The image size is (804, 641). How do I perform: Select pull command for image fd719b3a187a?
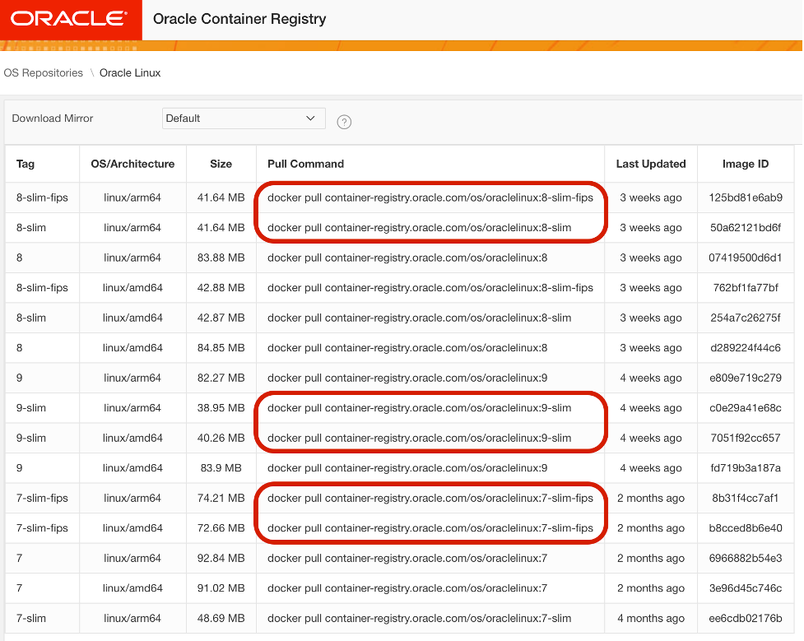click(x=407, y=467)
